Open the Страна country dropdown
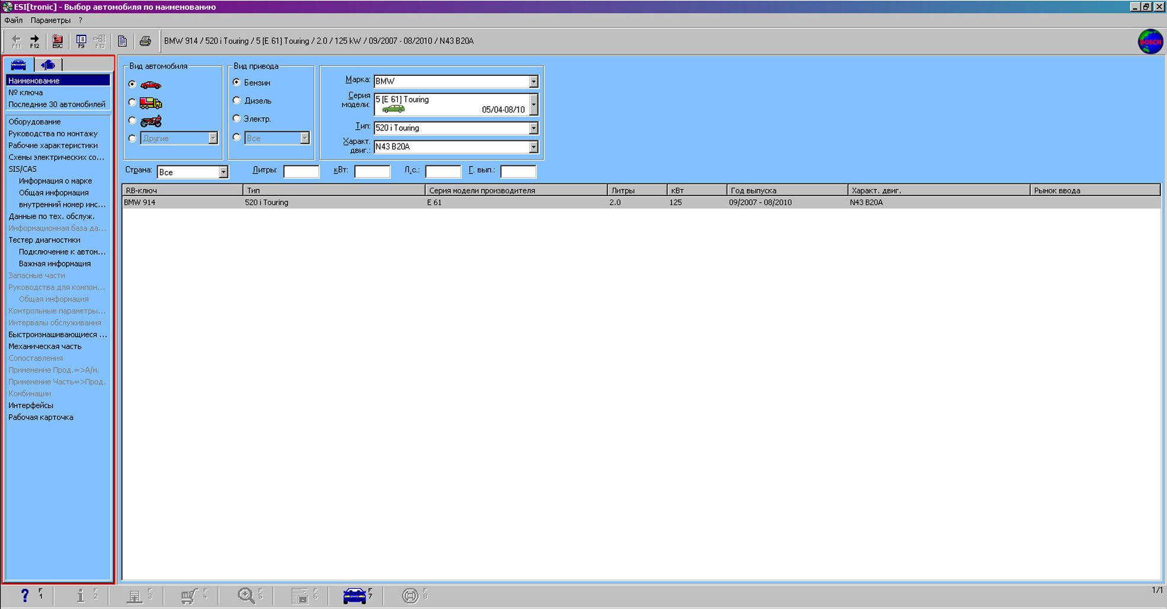 point(223,172)
